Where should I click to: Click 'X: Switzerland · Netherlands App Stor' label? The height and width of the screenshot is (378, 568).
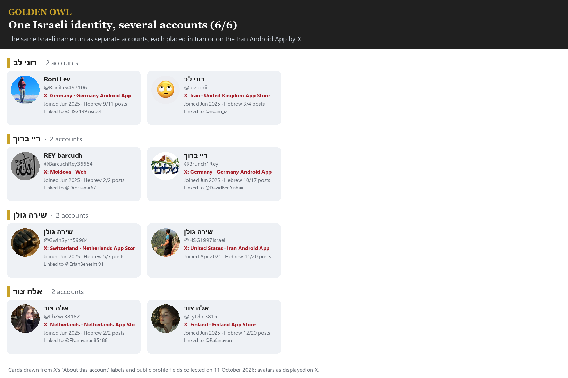89,248
